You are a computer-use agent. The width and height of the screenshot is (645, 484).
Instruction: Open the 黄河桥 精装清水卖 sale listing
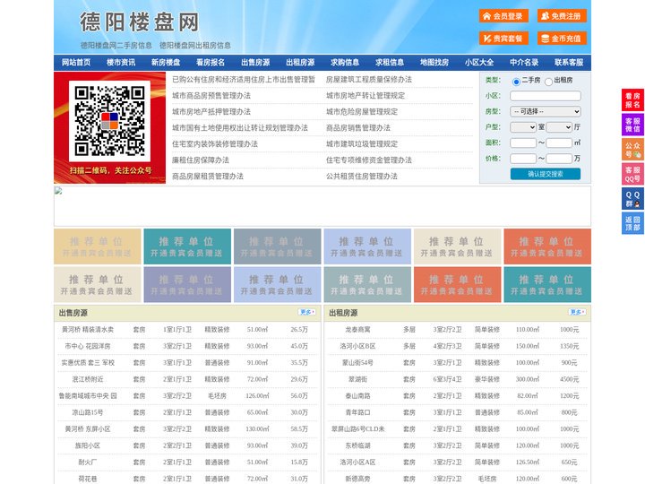pyautogui.click(x=88, y=330)
